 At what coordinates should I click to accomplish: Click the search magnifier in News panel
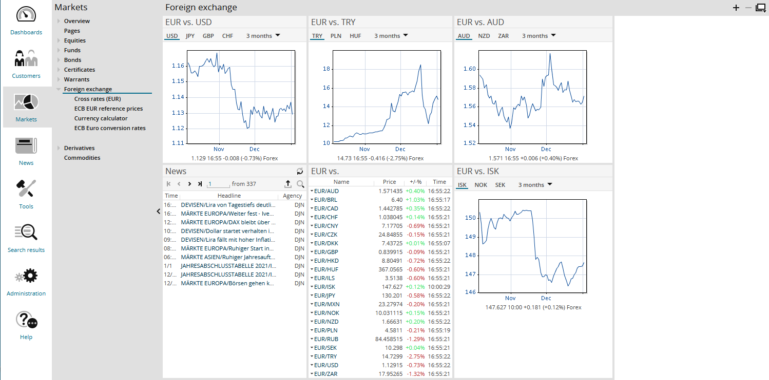(300, 184)
